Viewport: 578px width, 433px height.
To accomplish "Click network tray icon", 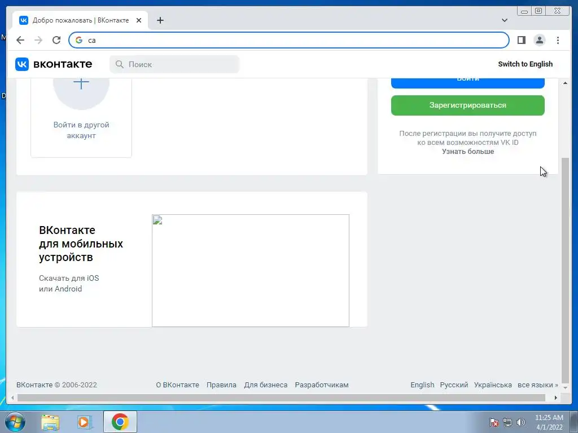I will pos(507,422).
